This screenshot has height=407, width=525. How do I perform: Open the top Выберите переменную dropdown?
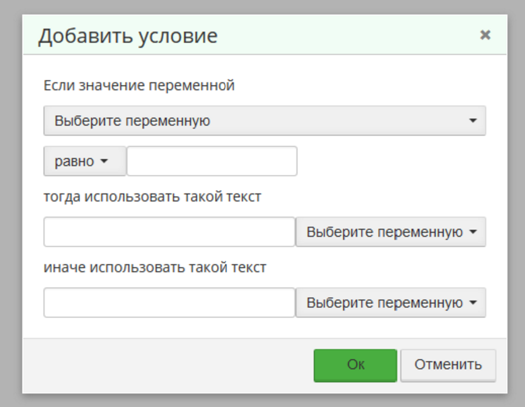[x=264, y=121]
